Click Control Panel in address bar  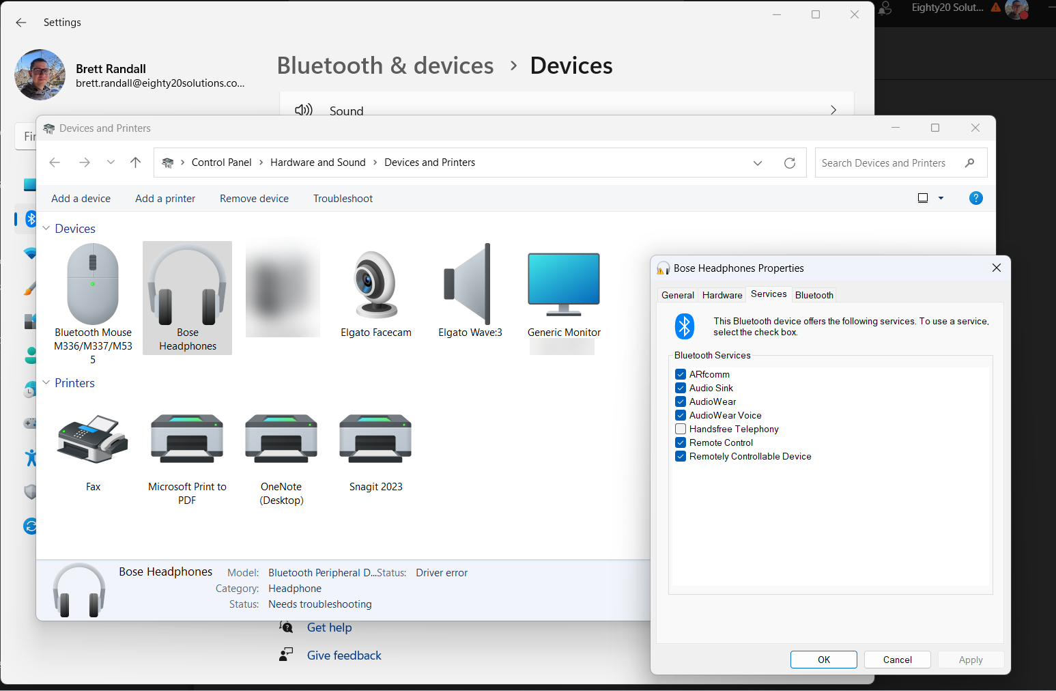pos(221,163)
